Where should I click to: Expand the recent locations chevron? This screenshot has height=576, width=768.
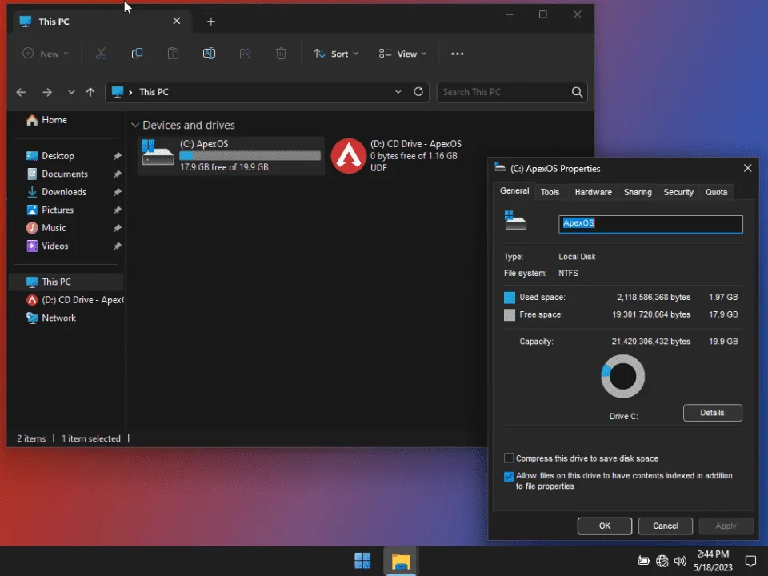coord(71,92)
